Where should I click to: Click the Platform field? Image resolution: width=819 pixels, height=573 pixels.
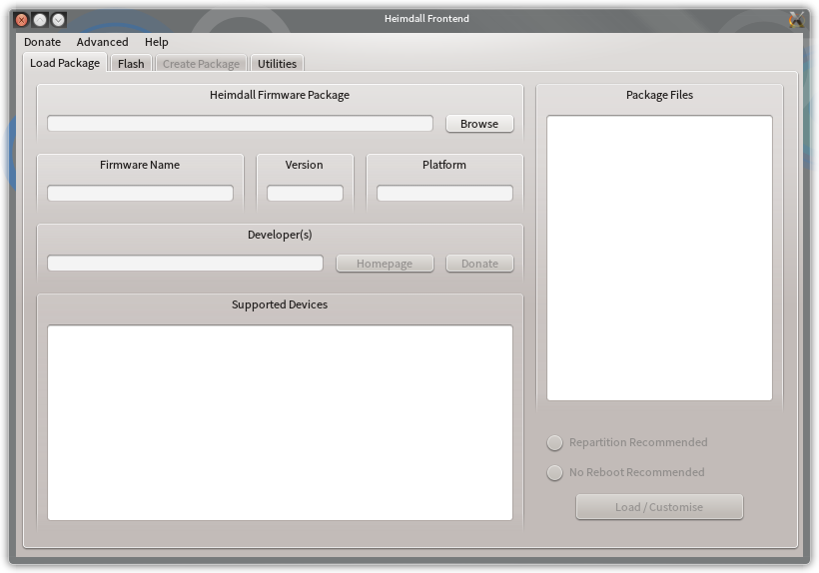click(444, 193)
